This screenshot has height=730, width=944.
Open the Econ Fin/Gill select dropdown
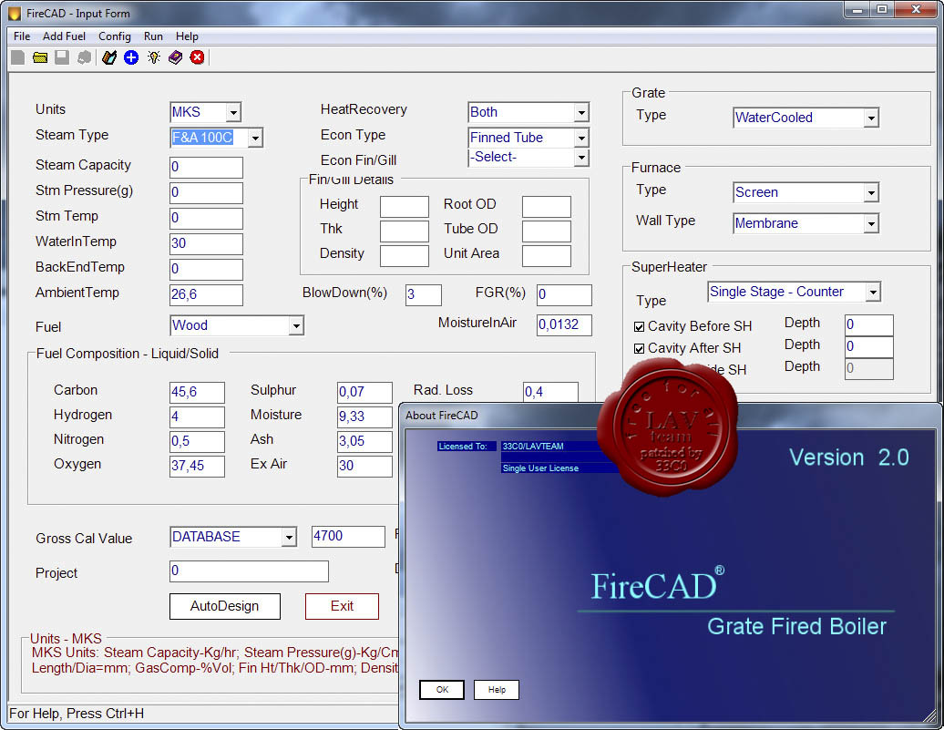pyautogui.click(x=581, y=157)
